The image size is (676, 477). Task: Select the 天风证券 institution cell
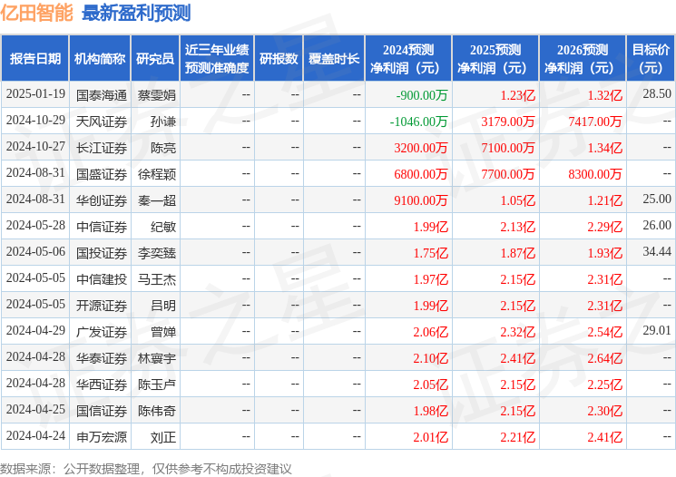pos(102,122)
